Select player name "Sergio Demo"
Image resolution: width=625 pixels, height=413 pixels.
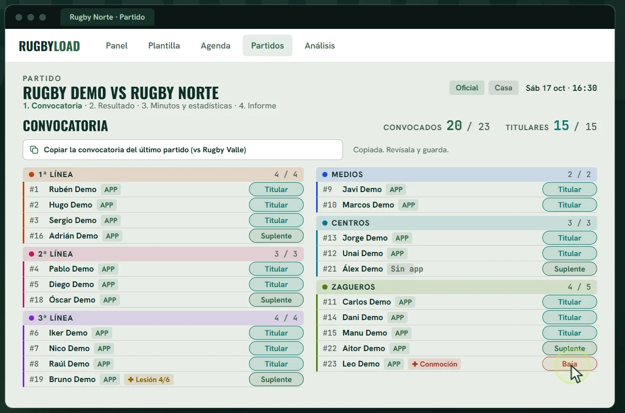(73, 220)
